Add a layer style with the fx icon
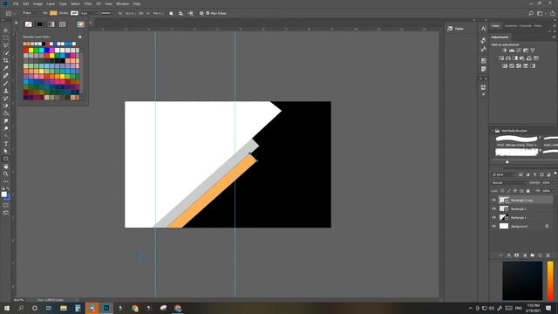 pyautogui.click(x=509, y=256)
